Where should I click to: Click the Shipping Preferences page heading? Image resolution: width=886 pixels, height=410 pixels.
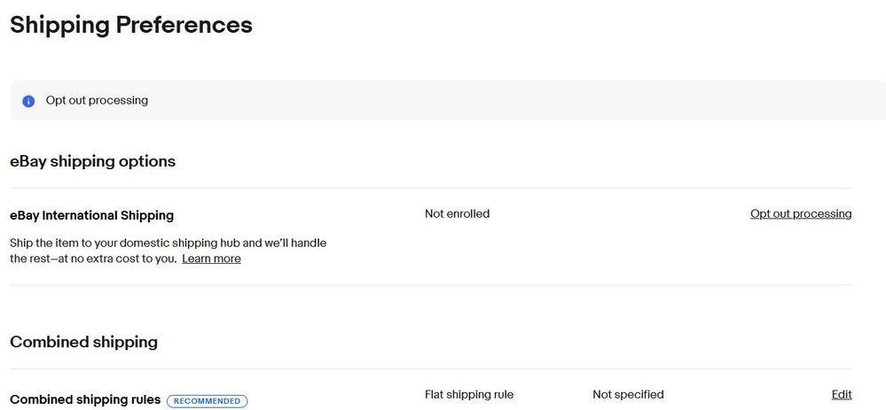pos(131,25)
